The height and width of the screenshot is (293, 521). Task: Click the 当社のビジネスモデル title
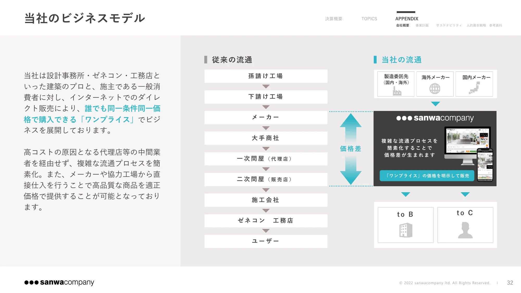pos(85,18)
